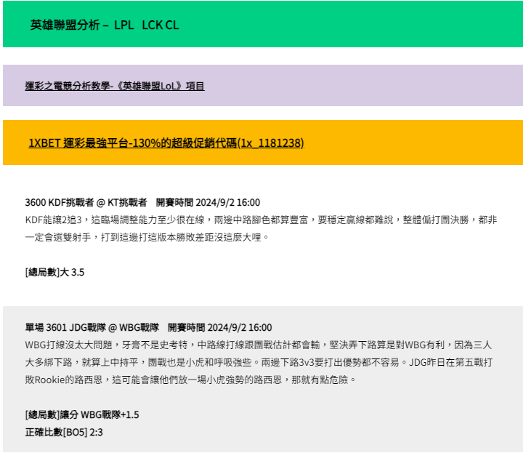The height and width of the screenshot is (453, 523).
Task: Select KDF挑戰者 team name in match heading
Action: (70, 202)
